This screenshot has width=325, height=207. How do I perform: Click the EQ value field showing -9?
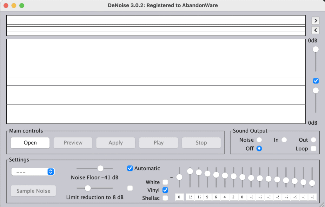click(x=295, y=197)
